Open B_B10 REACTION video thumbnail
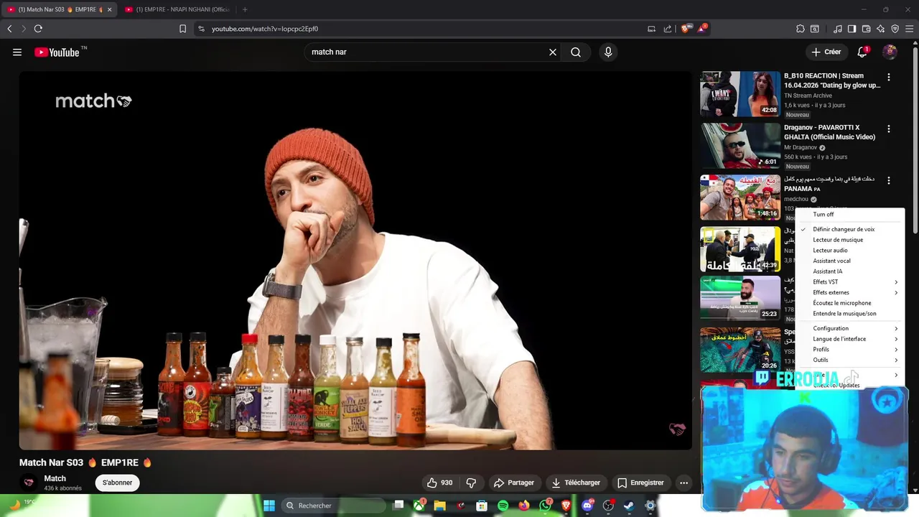This screenshot has height=517, width=919. (x=740, y=93)
